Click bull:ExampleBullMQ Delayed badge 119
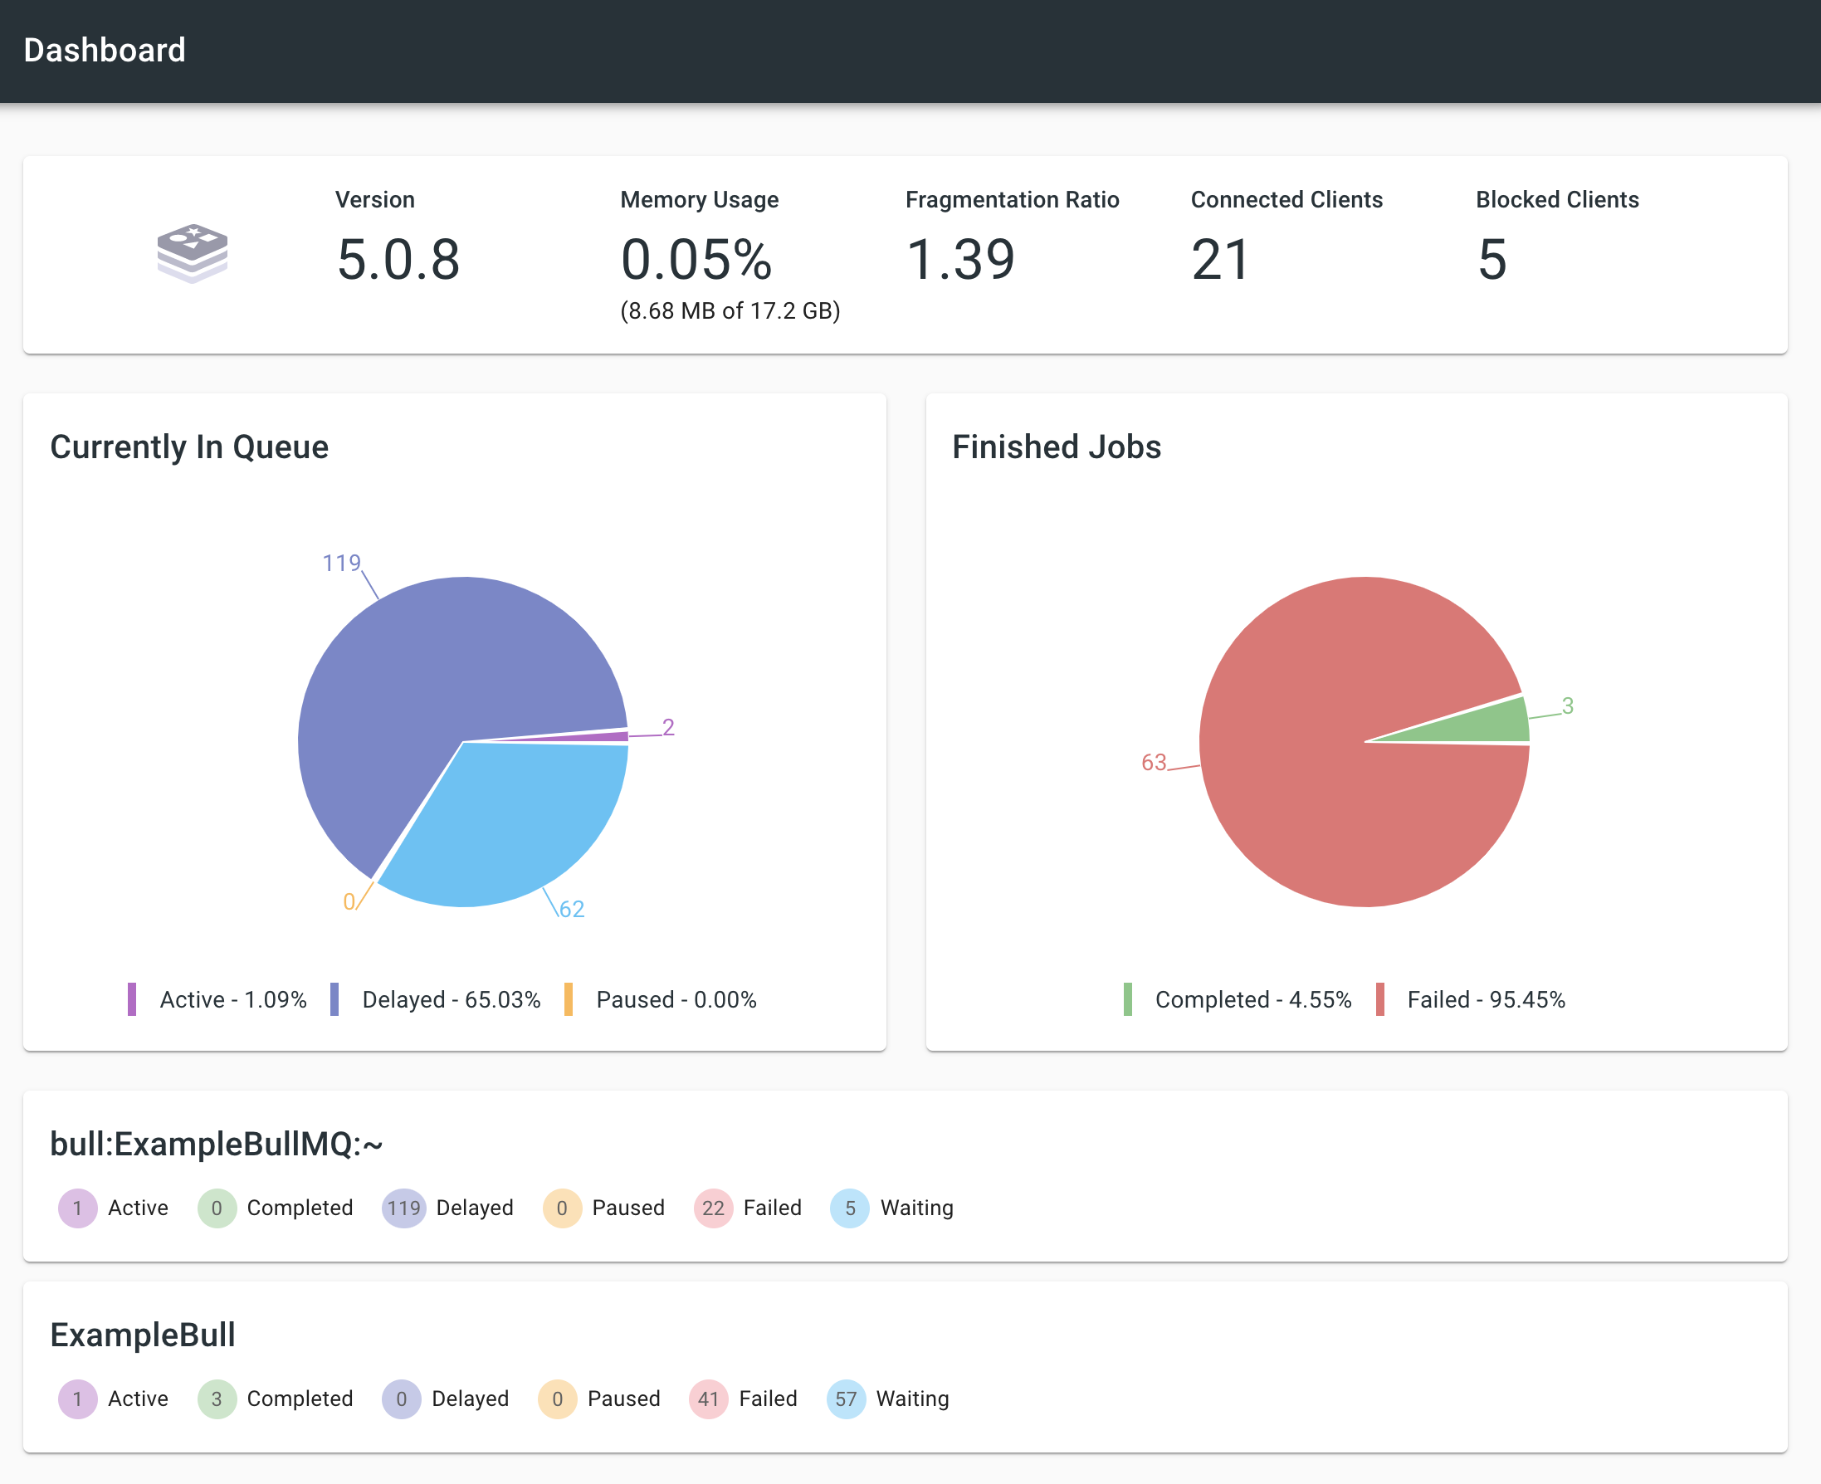Image resolution: width=1821 pixels, height=1484 pixels. (403, 1208)
